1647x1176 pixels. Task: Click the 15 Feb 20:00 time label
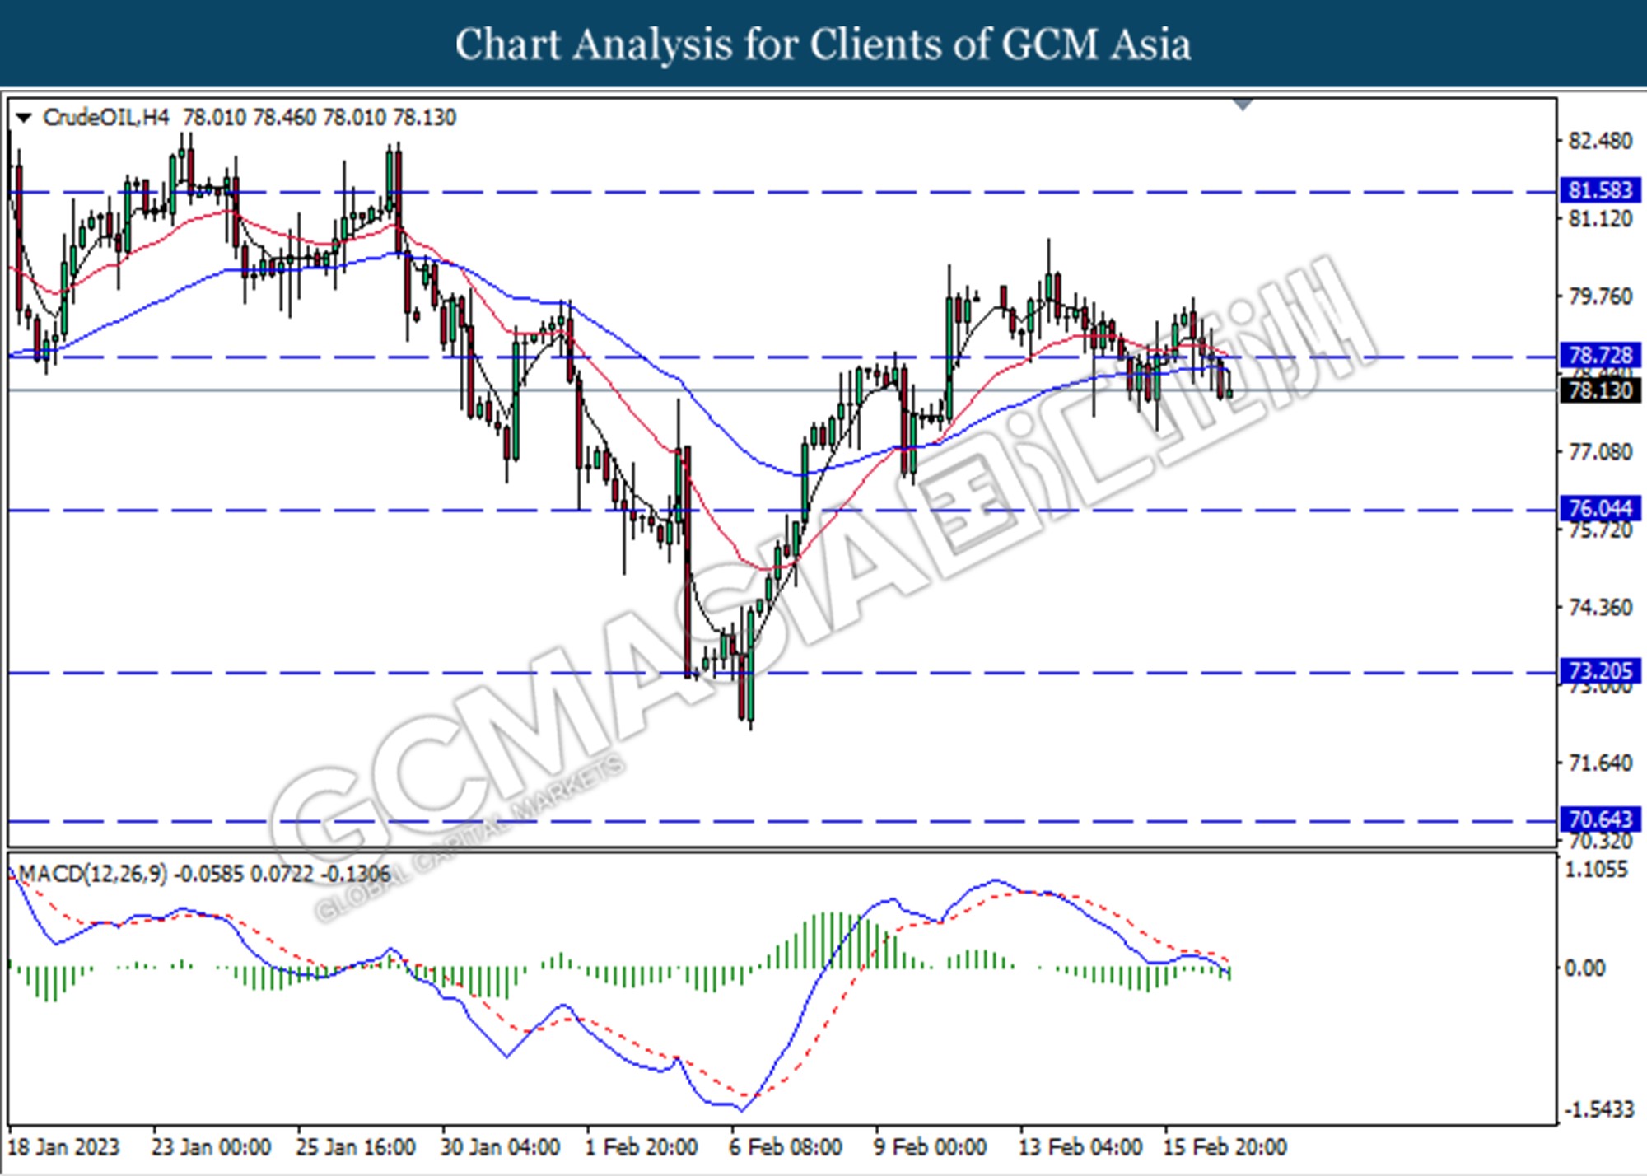[x=1225, y=1146]
